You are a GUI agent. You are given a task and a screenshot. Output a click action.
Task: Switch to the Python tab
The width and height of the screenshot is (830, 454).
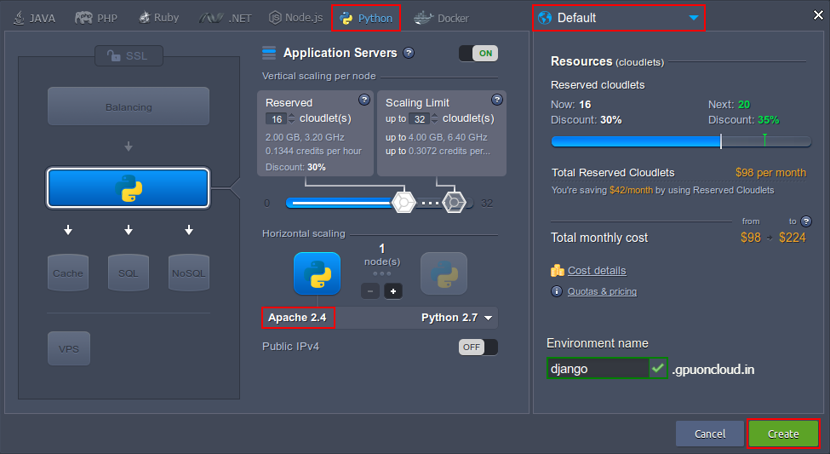(x=366, y=18)
